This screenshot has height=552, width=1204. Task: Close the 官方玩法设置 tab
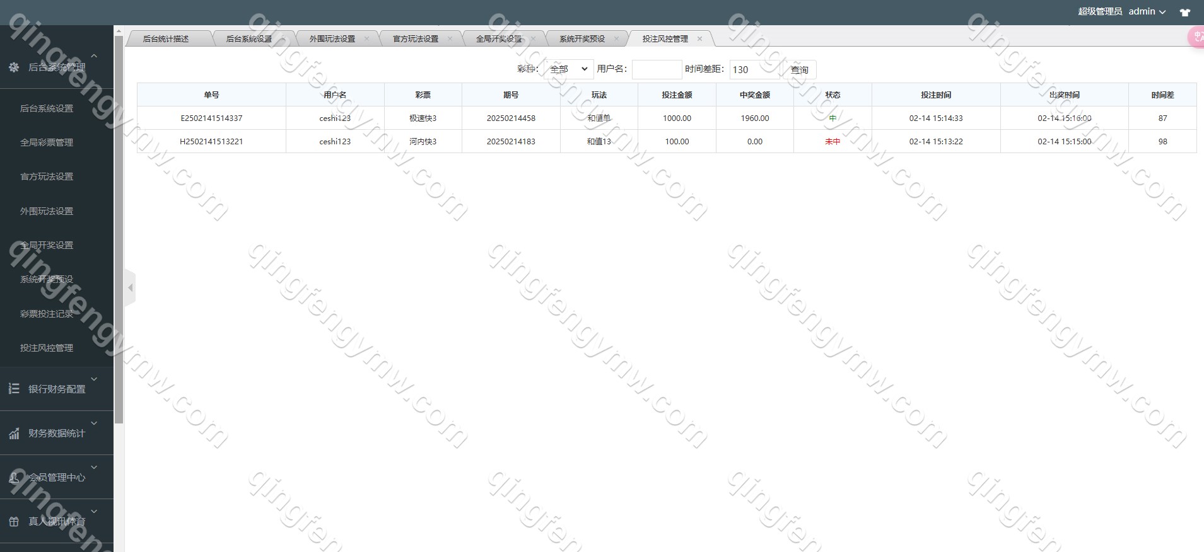pyautogui.click(x=450, y=39)
